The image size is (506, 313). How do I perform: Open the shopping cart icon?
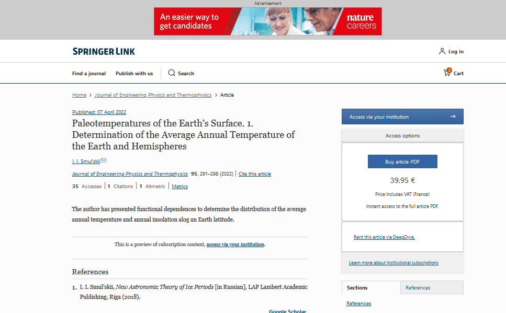[447, 73]
